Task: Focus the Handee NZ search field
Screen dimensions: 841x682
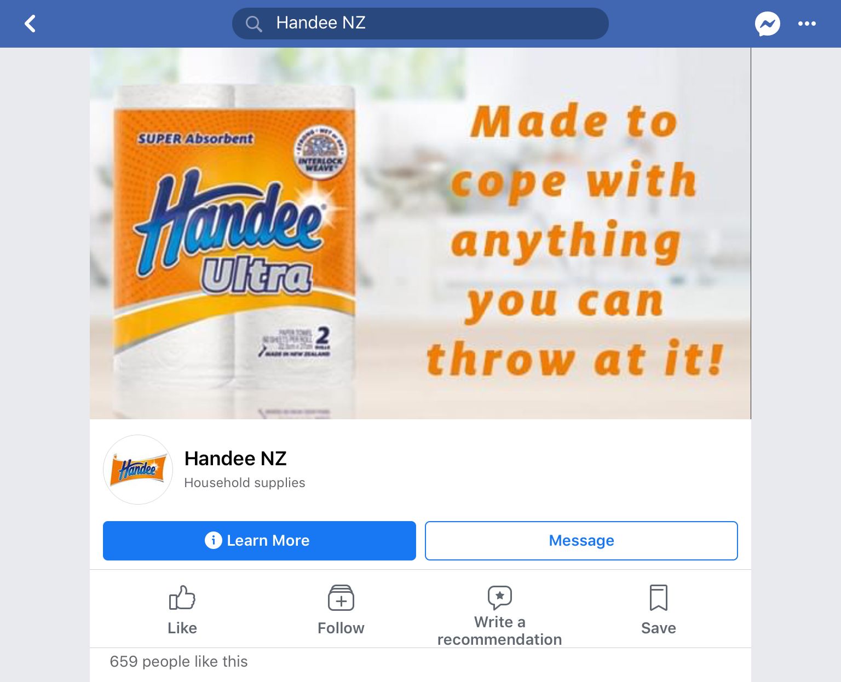Action: point(420,24)
